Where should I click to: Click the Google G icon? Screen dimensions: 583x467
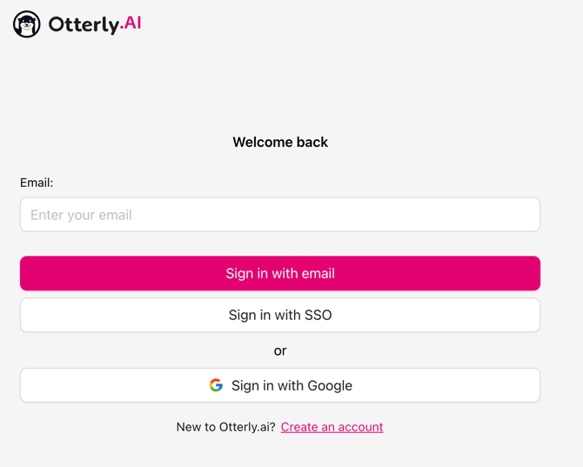point(216,385)
